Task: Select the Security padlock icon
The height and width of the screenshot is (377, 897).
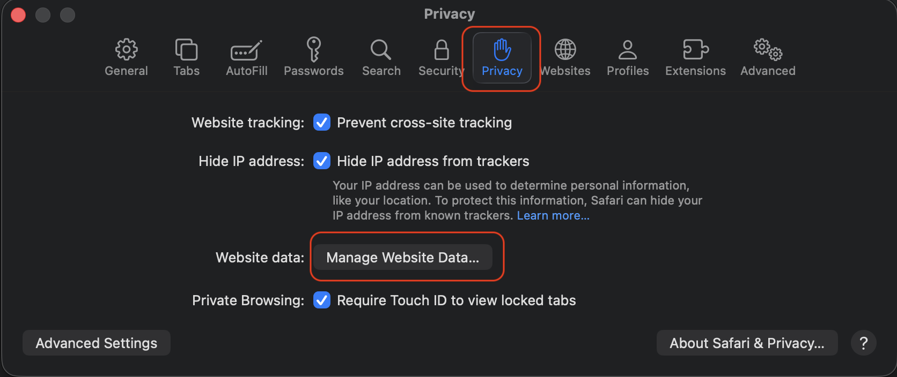Action: click(441, 50)
